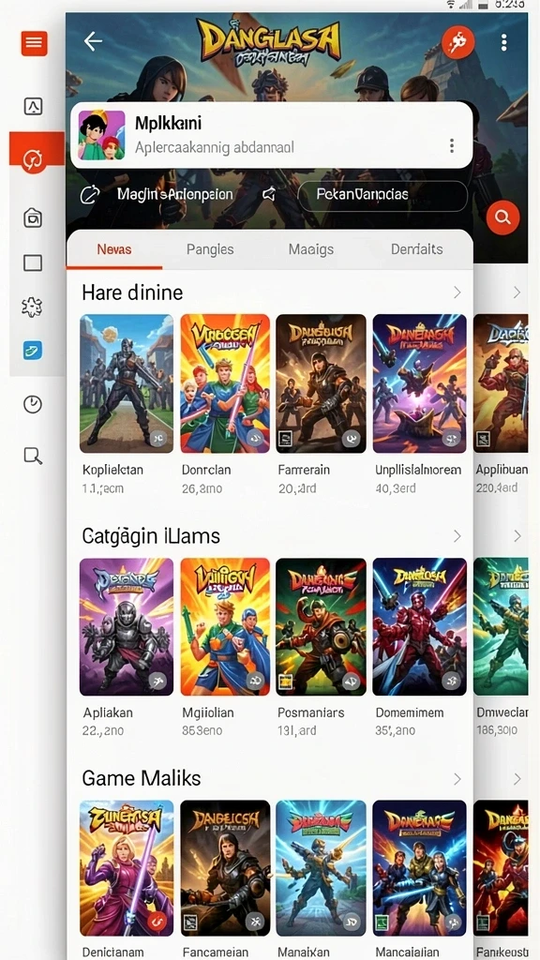Tap the Mplkkani app avatar icon
540x960 pixels.
pos(101,135)
